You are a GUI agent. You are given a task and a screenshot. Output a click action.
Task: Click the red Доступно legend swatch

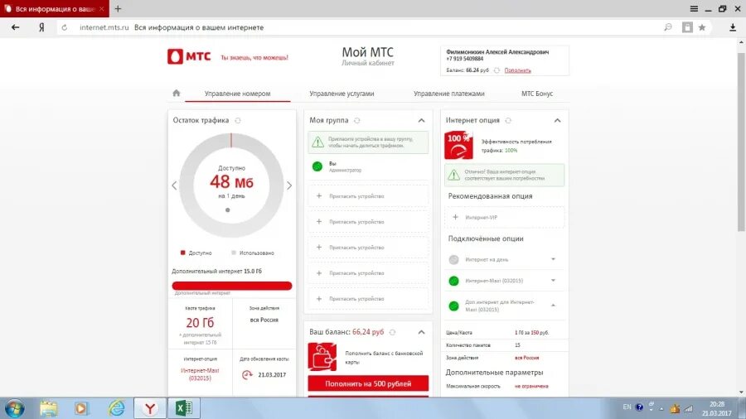click(182, 253)
